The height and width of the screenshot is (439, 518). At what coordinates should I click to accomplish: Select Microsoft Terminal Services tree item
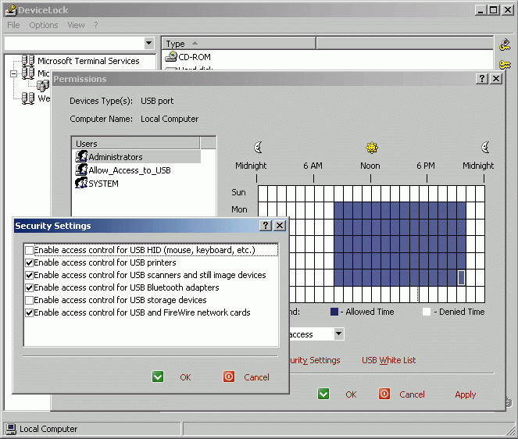click(88, 61)
